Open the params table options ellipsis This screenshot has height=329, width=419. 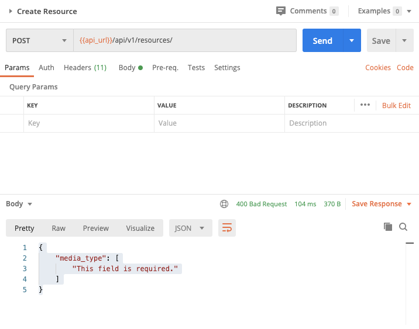coord(365,105)
